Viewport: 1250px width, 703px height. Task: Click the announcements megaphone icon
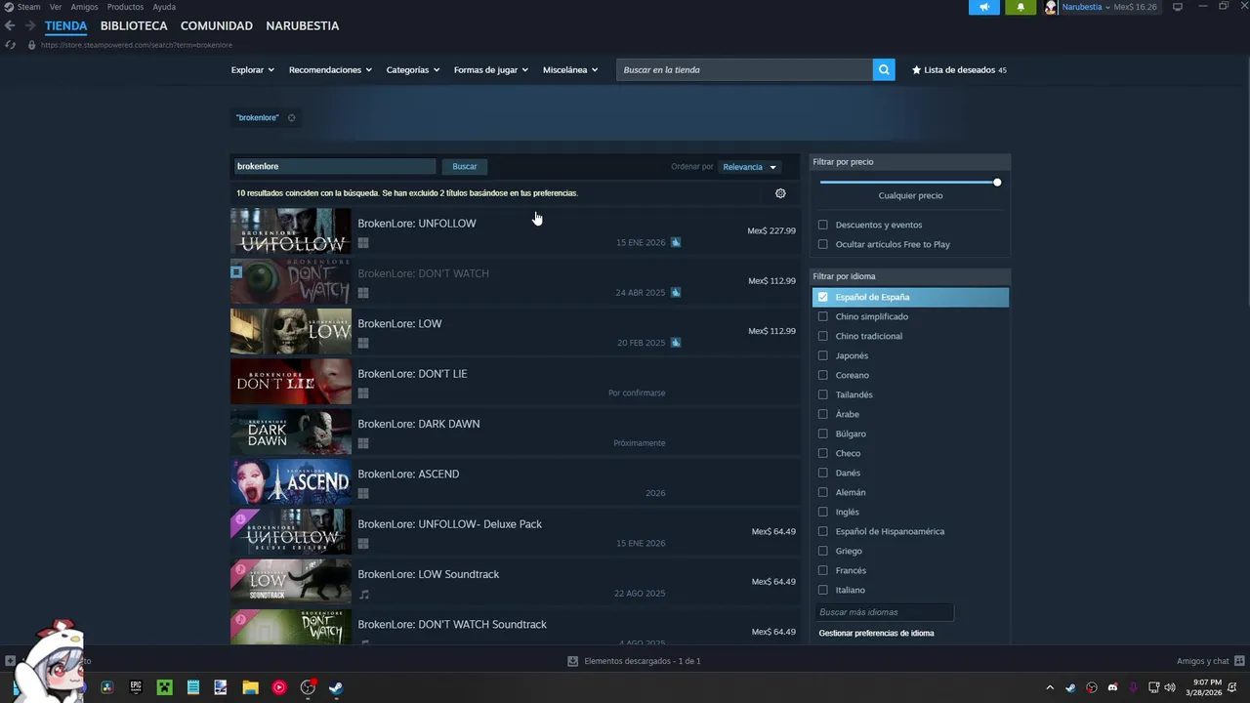pyautogui.click(x=984, y=7)
